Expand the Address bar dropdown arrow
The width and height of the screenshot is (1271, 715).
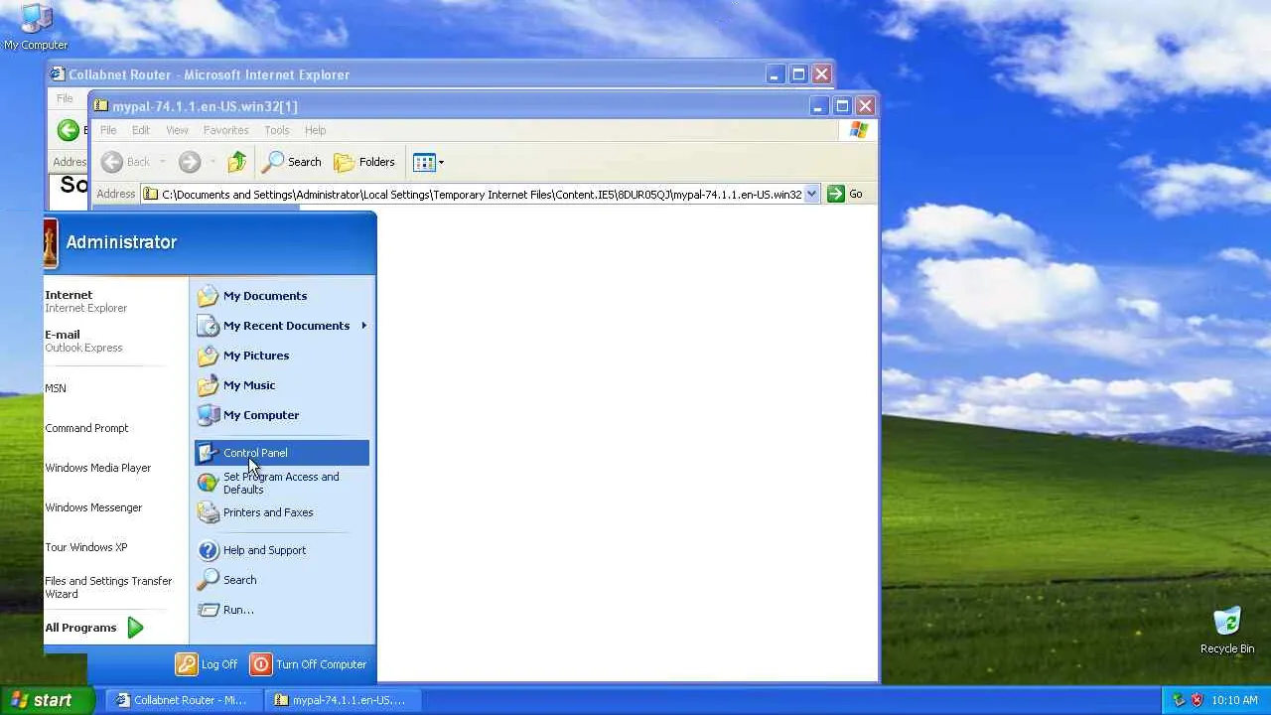811,195
